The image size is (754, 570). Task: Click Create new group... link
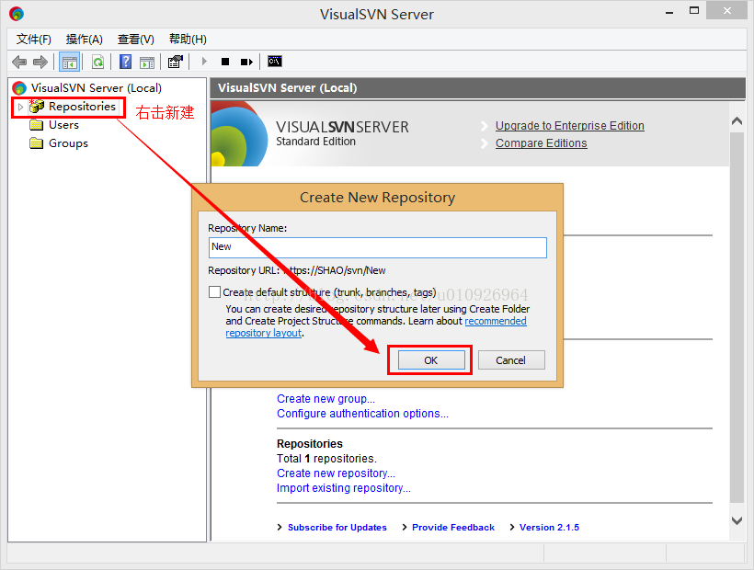(x=326, y=399)
